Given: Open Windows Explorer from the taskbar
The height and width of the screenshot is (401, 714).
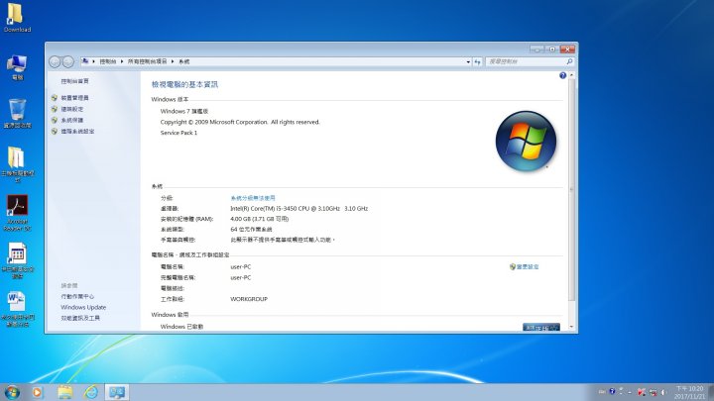Looking at the screenshot, I should pos(64,392).
